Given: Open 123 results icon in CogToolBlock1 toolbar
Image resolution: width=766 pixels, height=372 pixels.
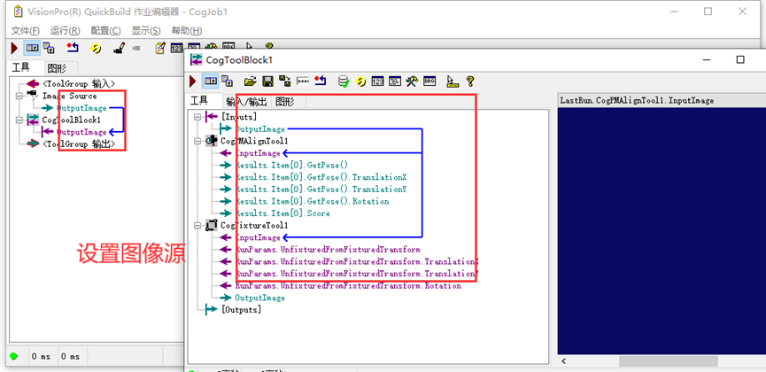Looking at the screenshot, I should [377, 81].
